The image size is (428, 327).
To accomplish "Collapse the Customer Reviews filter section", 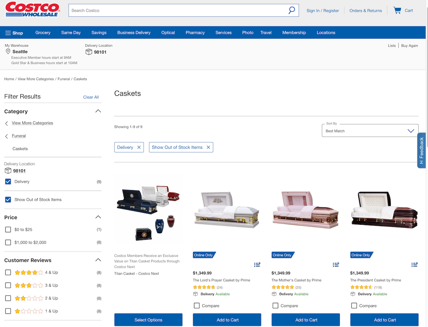I will pos(98,260).
